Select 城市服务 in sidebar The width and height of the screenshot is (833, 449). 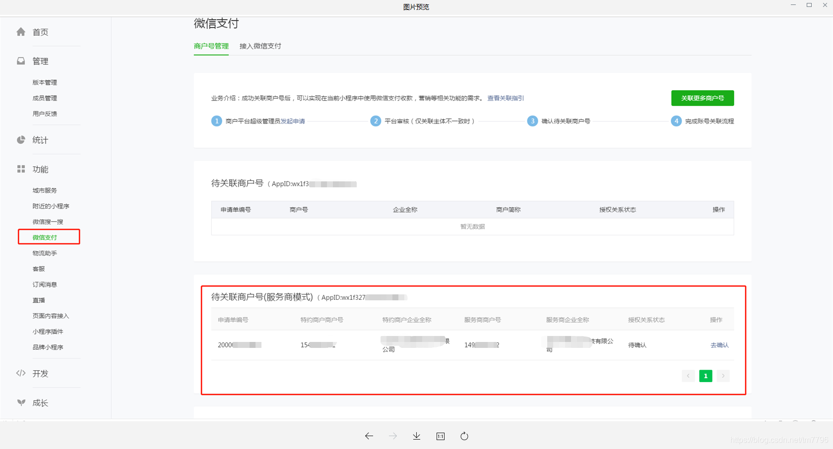(x=45, y=190)
